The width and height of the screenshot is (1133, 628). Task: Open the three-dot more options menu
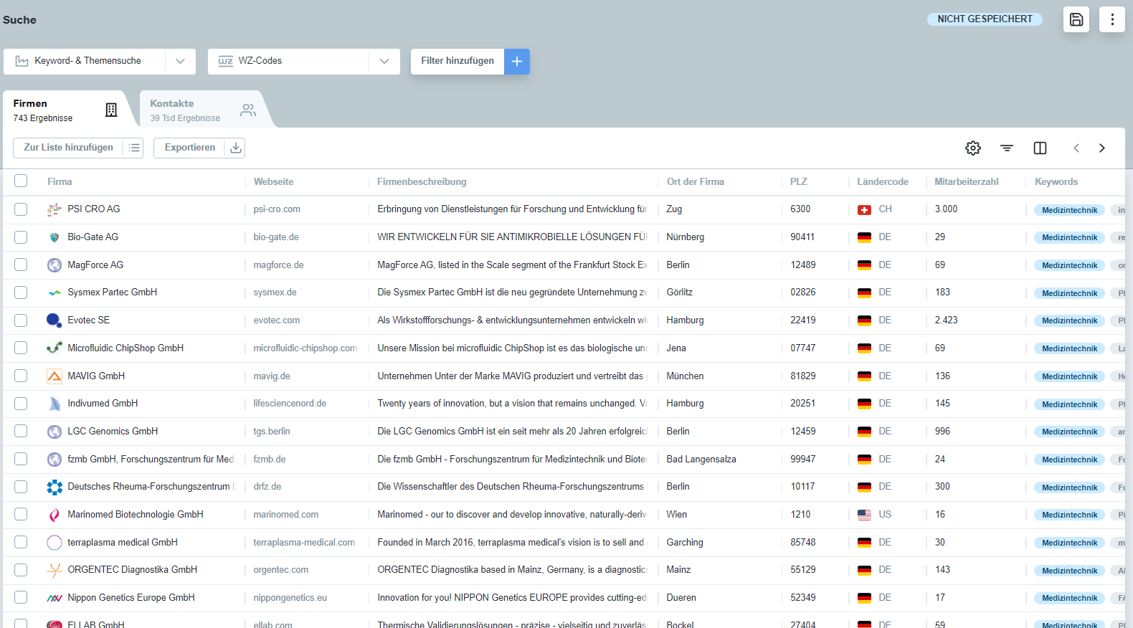(1112, 19)
